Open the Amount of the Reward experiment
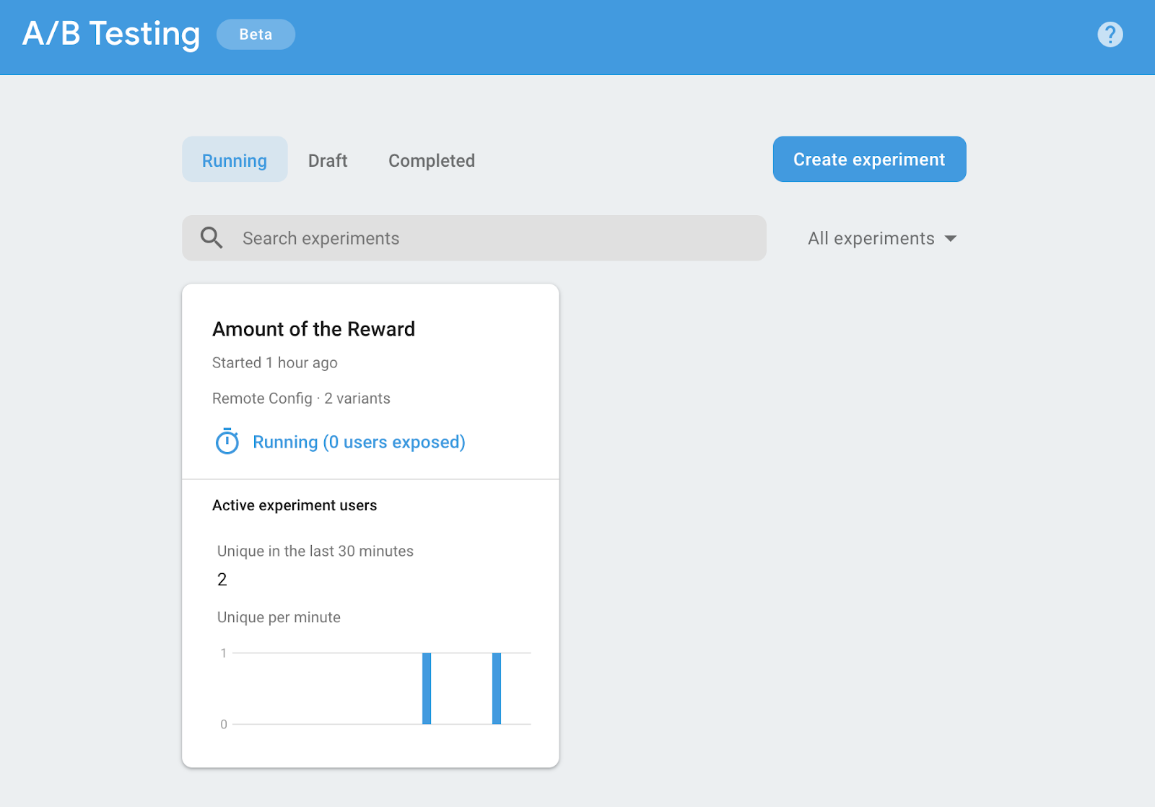The height and width of the screenshot is (807, 1155). point(313,329)
